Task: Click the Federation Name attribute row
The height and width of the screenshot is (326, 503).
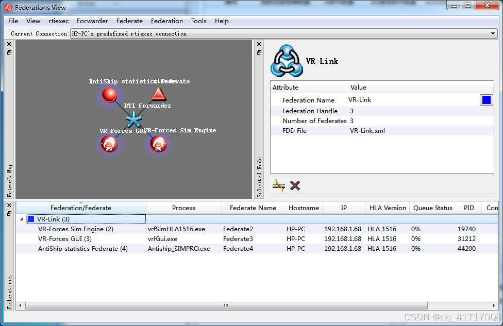Action: (382, 100)
